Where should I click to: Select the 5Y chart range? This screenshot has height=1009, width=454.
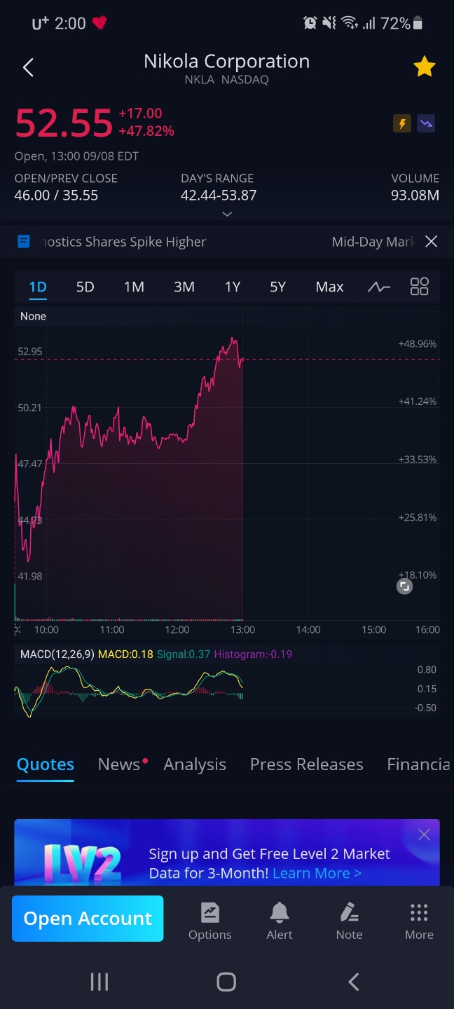(x=278, y=287)
